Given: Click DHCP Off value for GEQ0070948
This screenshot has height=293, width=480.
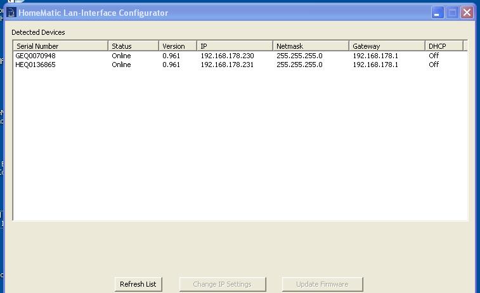Looking at the screenshot, I should tap(434, 56).
